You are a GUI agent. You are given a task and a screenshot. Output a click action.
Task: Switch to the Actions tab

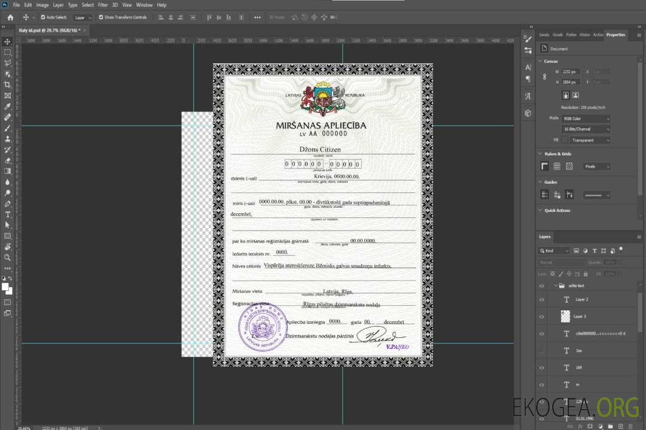click(x=598, y=35)
